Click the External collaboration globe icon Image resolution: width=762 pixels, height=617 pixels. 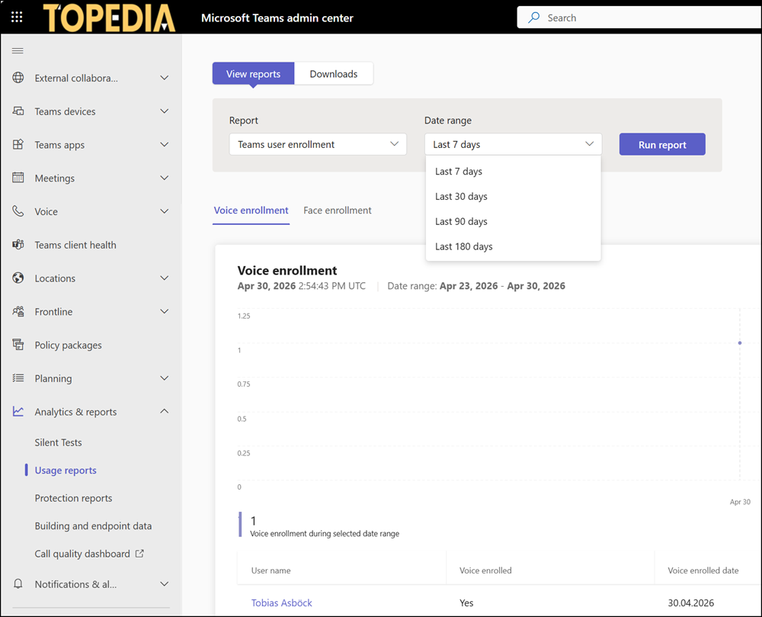click(18, 78)
